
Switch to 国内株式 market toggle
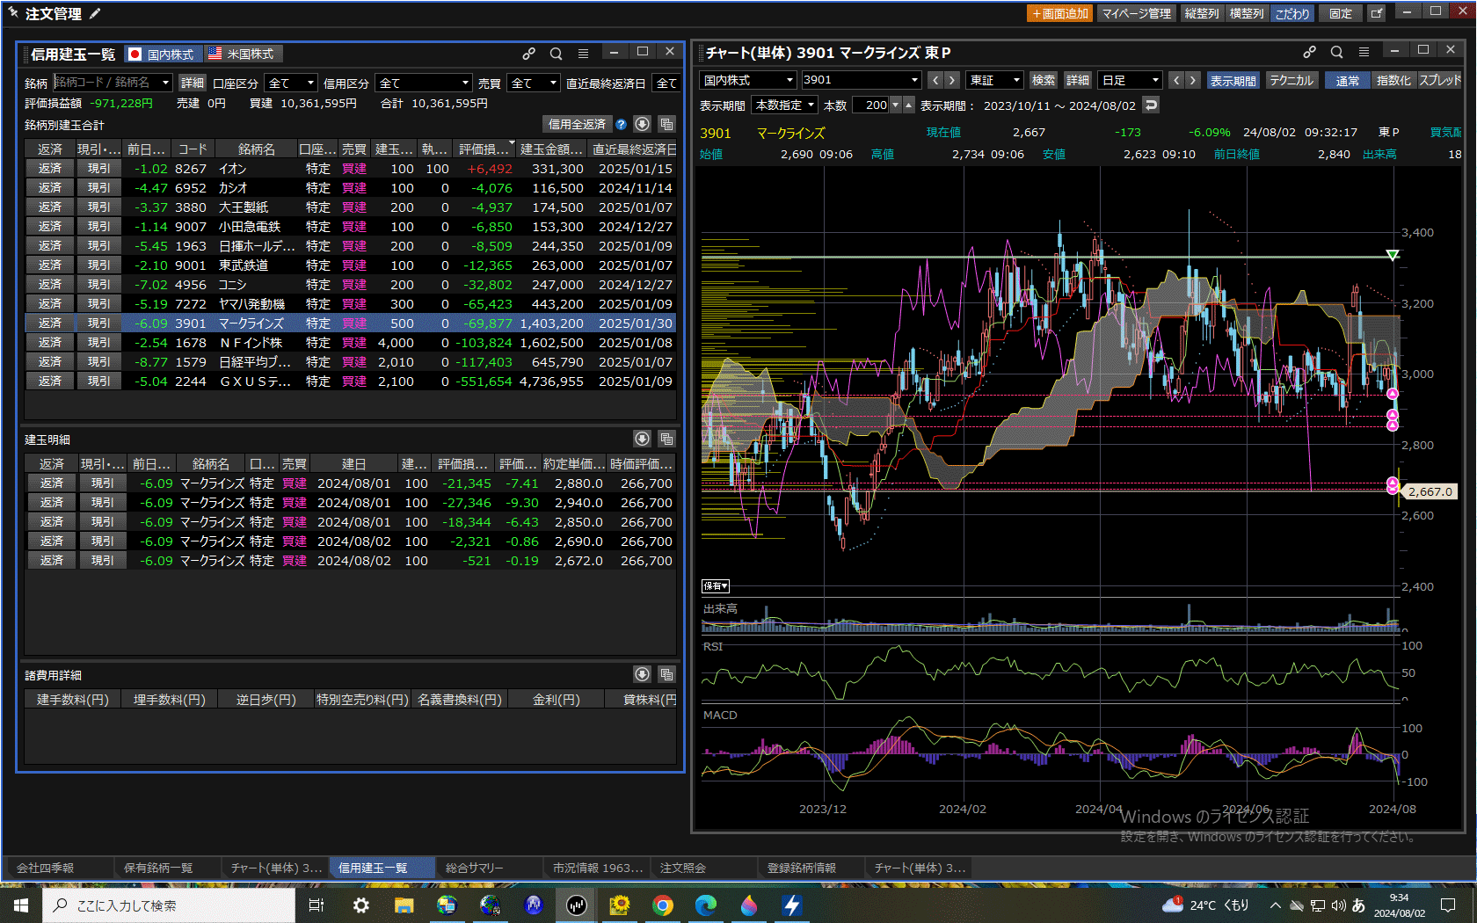pyautogui.click(x=163, y=54)
